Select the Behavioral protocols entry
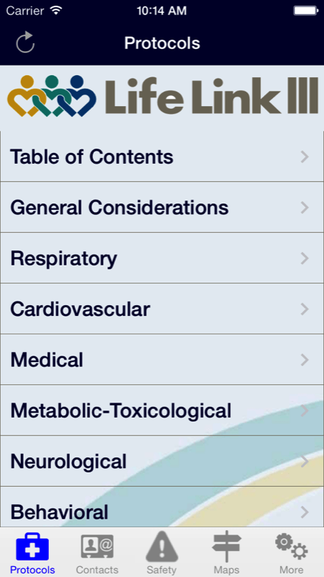 162,507
